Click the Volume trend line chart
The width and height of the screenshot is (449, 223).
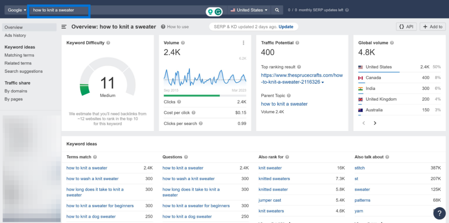pos(205,77)
